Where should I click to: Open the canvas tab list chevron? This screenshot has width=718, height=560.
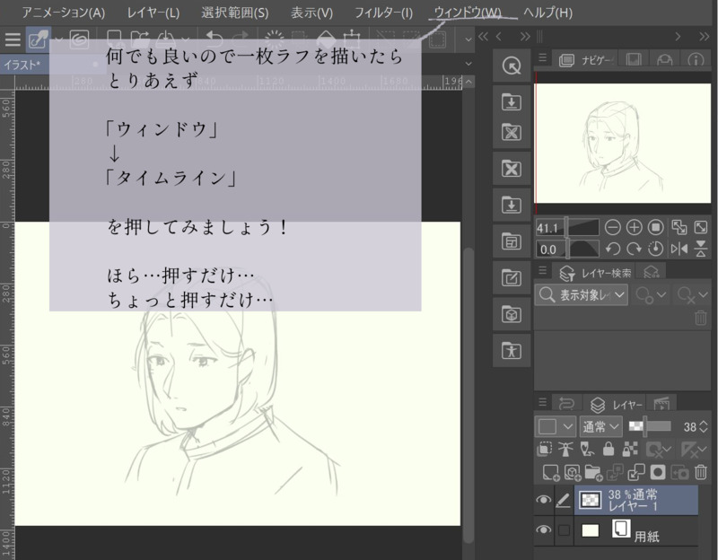tap(468, 64)
